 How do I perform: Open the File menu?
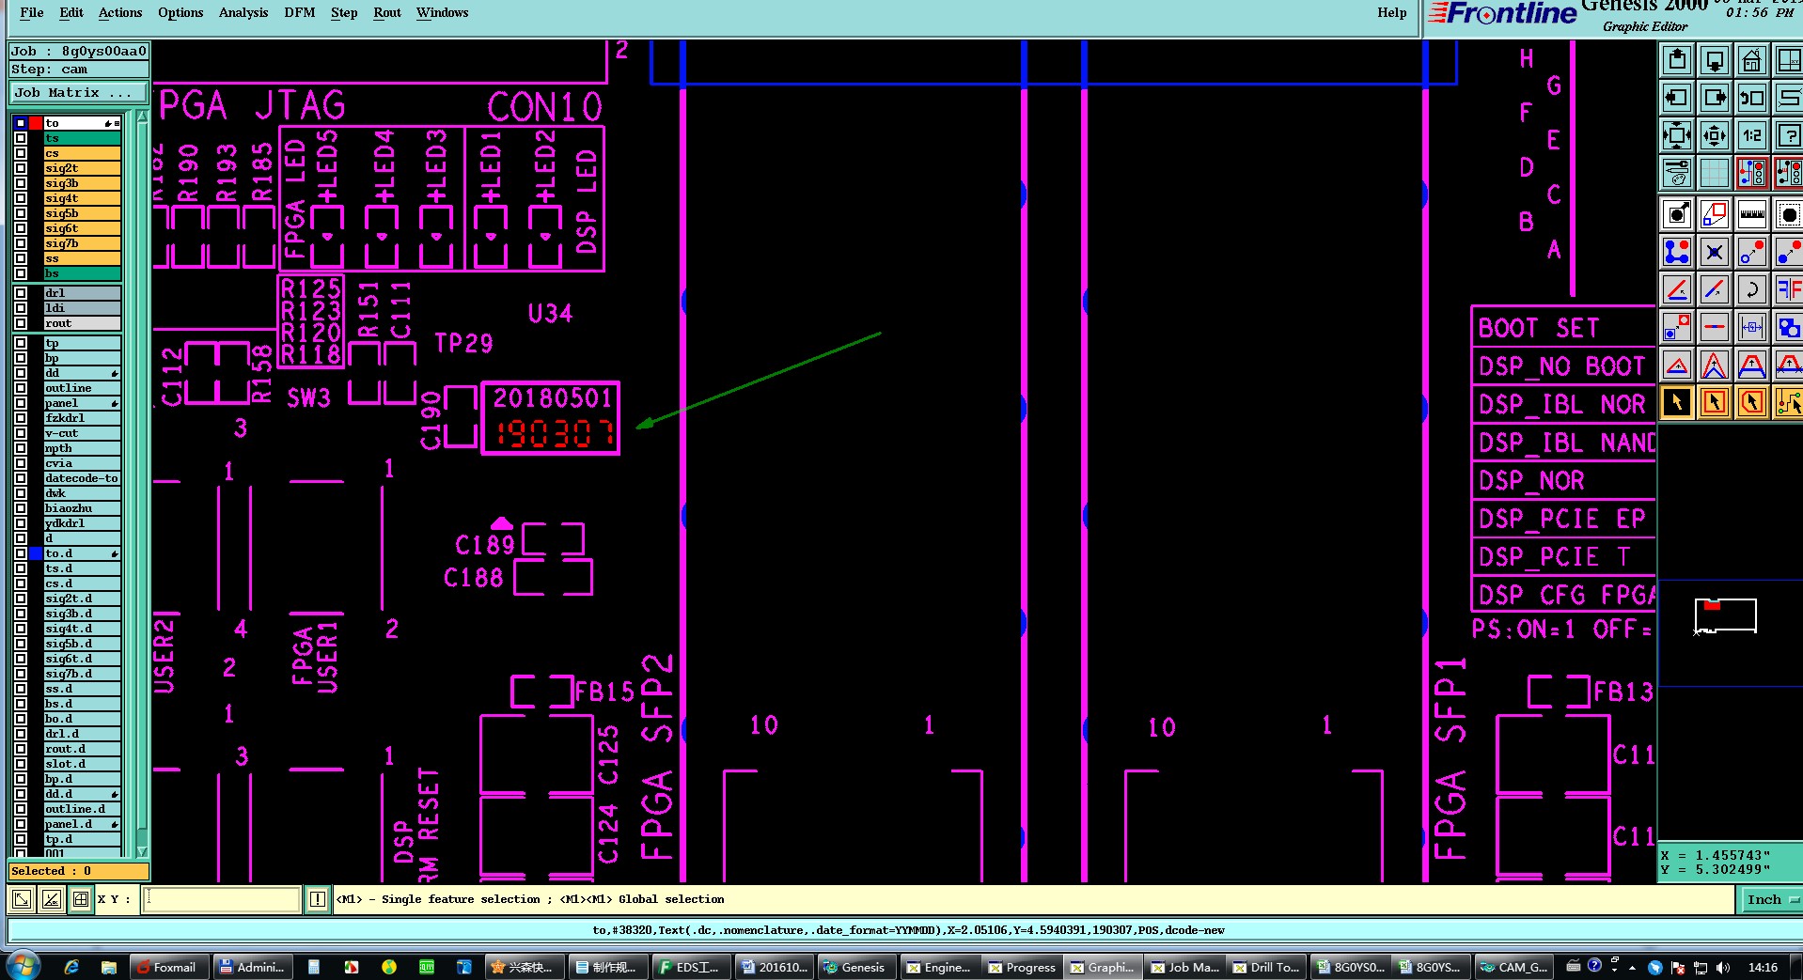click(x=31, y=12)
